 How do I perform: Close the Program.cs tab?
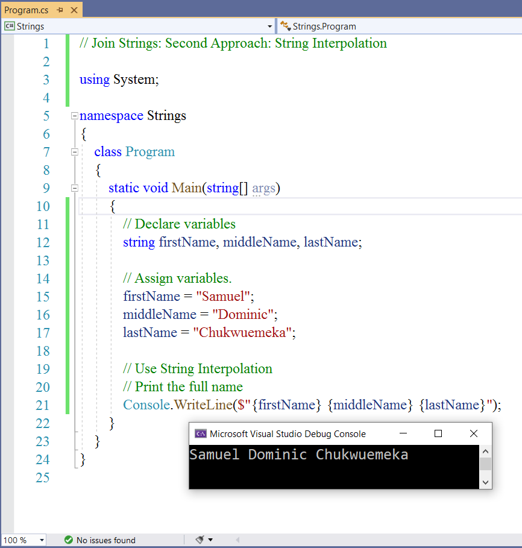74,10
